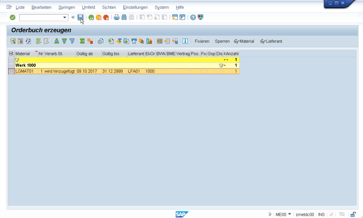Open the Bearbeiten menu
Screen dimensions: 363x218
click(41, 7)
